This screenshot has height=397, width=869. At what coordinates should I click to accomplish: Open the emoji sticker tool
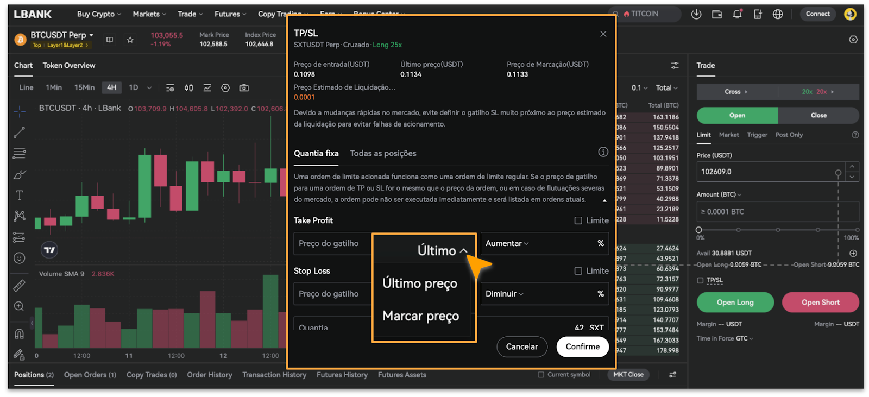[x=20, y=259]
